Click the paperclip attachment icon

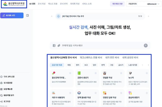[x=59, y=45]
